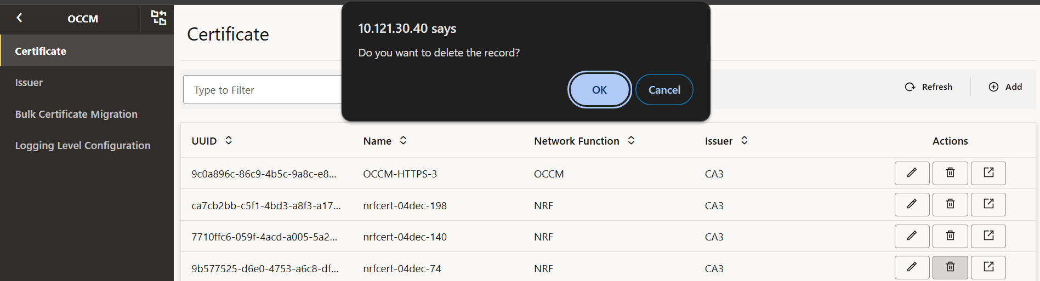Sort table by Issuer column arrows
The image size is (1040, 281).
tap(744, 141)
